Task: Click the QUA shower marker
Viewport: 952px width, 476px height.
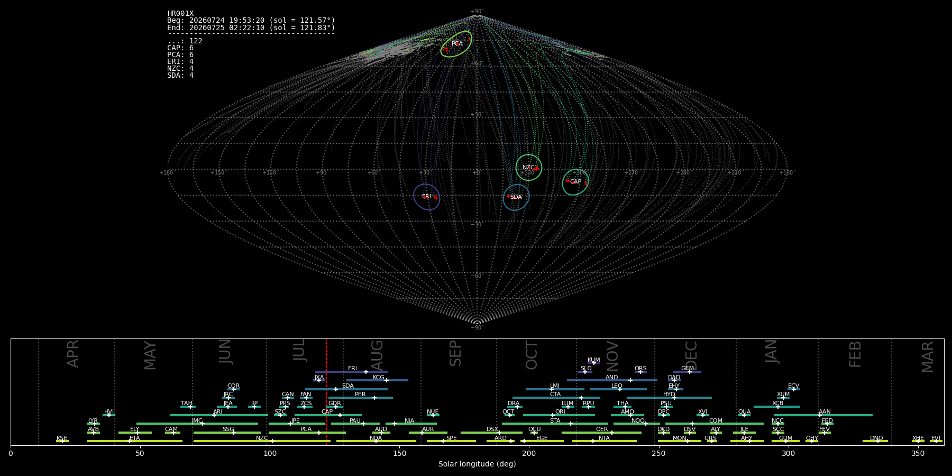Action: pos(744,415)
